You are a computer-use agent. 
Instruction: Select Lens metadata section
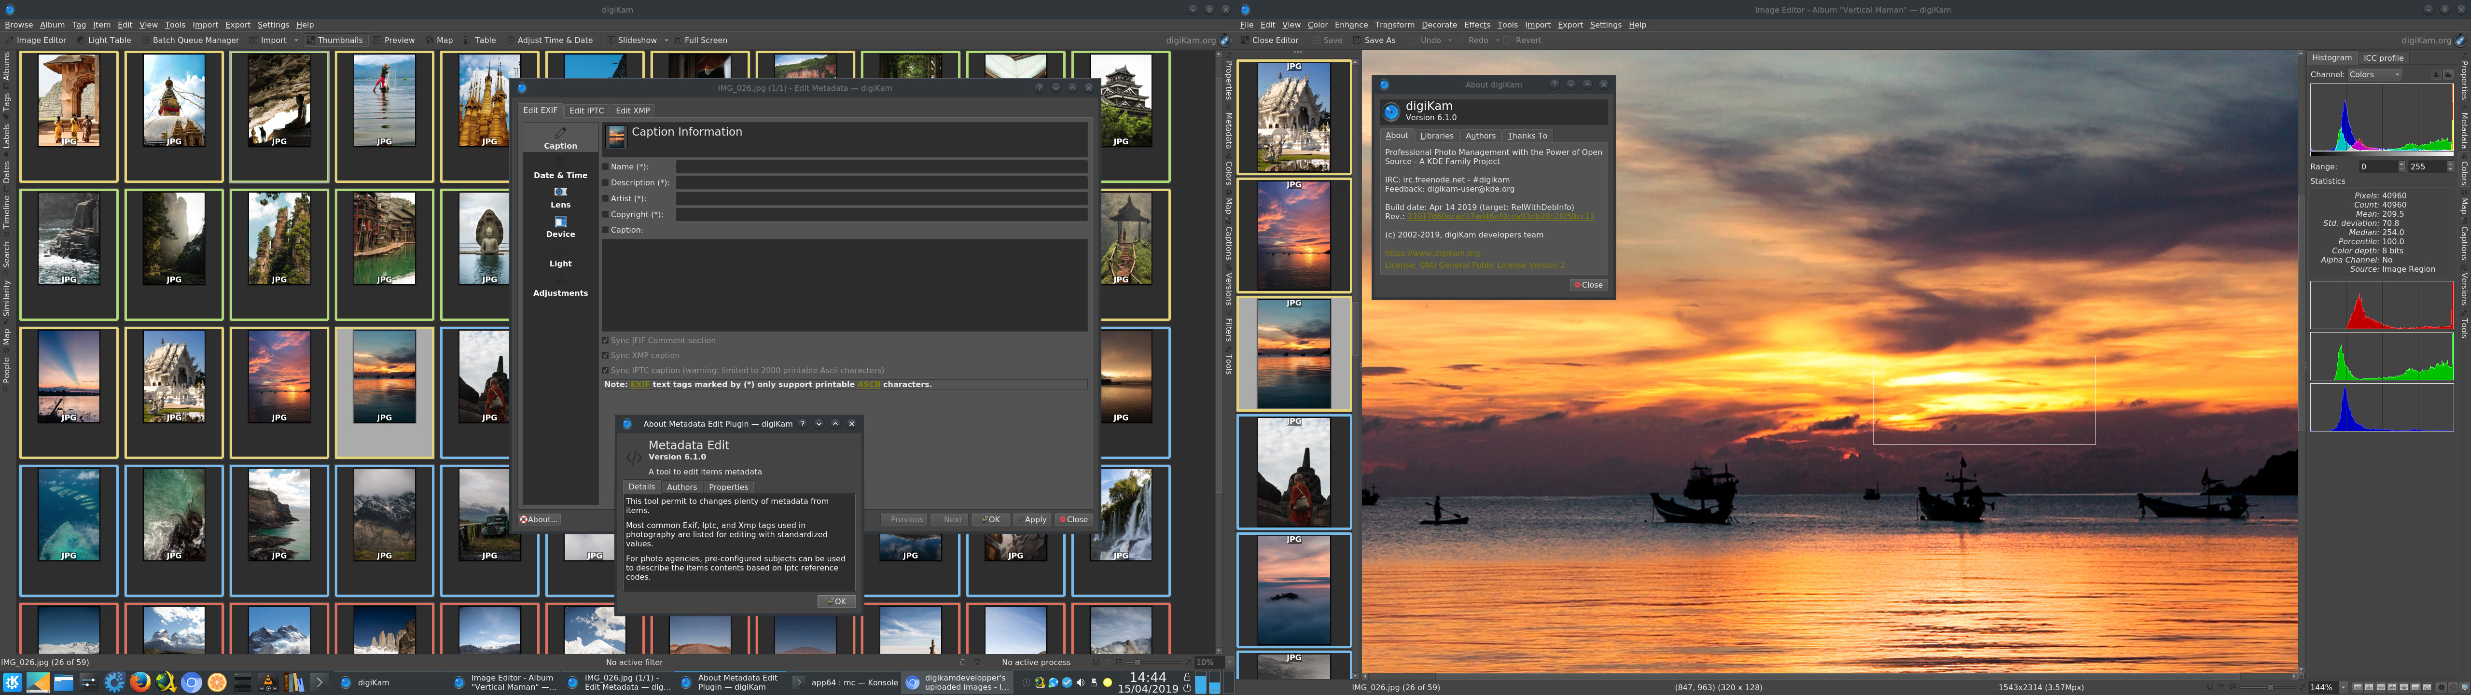(x=560, y=198)
